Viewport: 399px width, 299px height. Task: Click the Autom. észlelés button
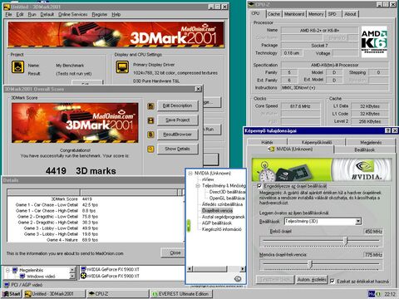point(312,280)
